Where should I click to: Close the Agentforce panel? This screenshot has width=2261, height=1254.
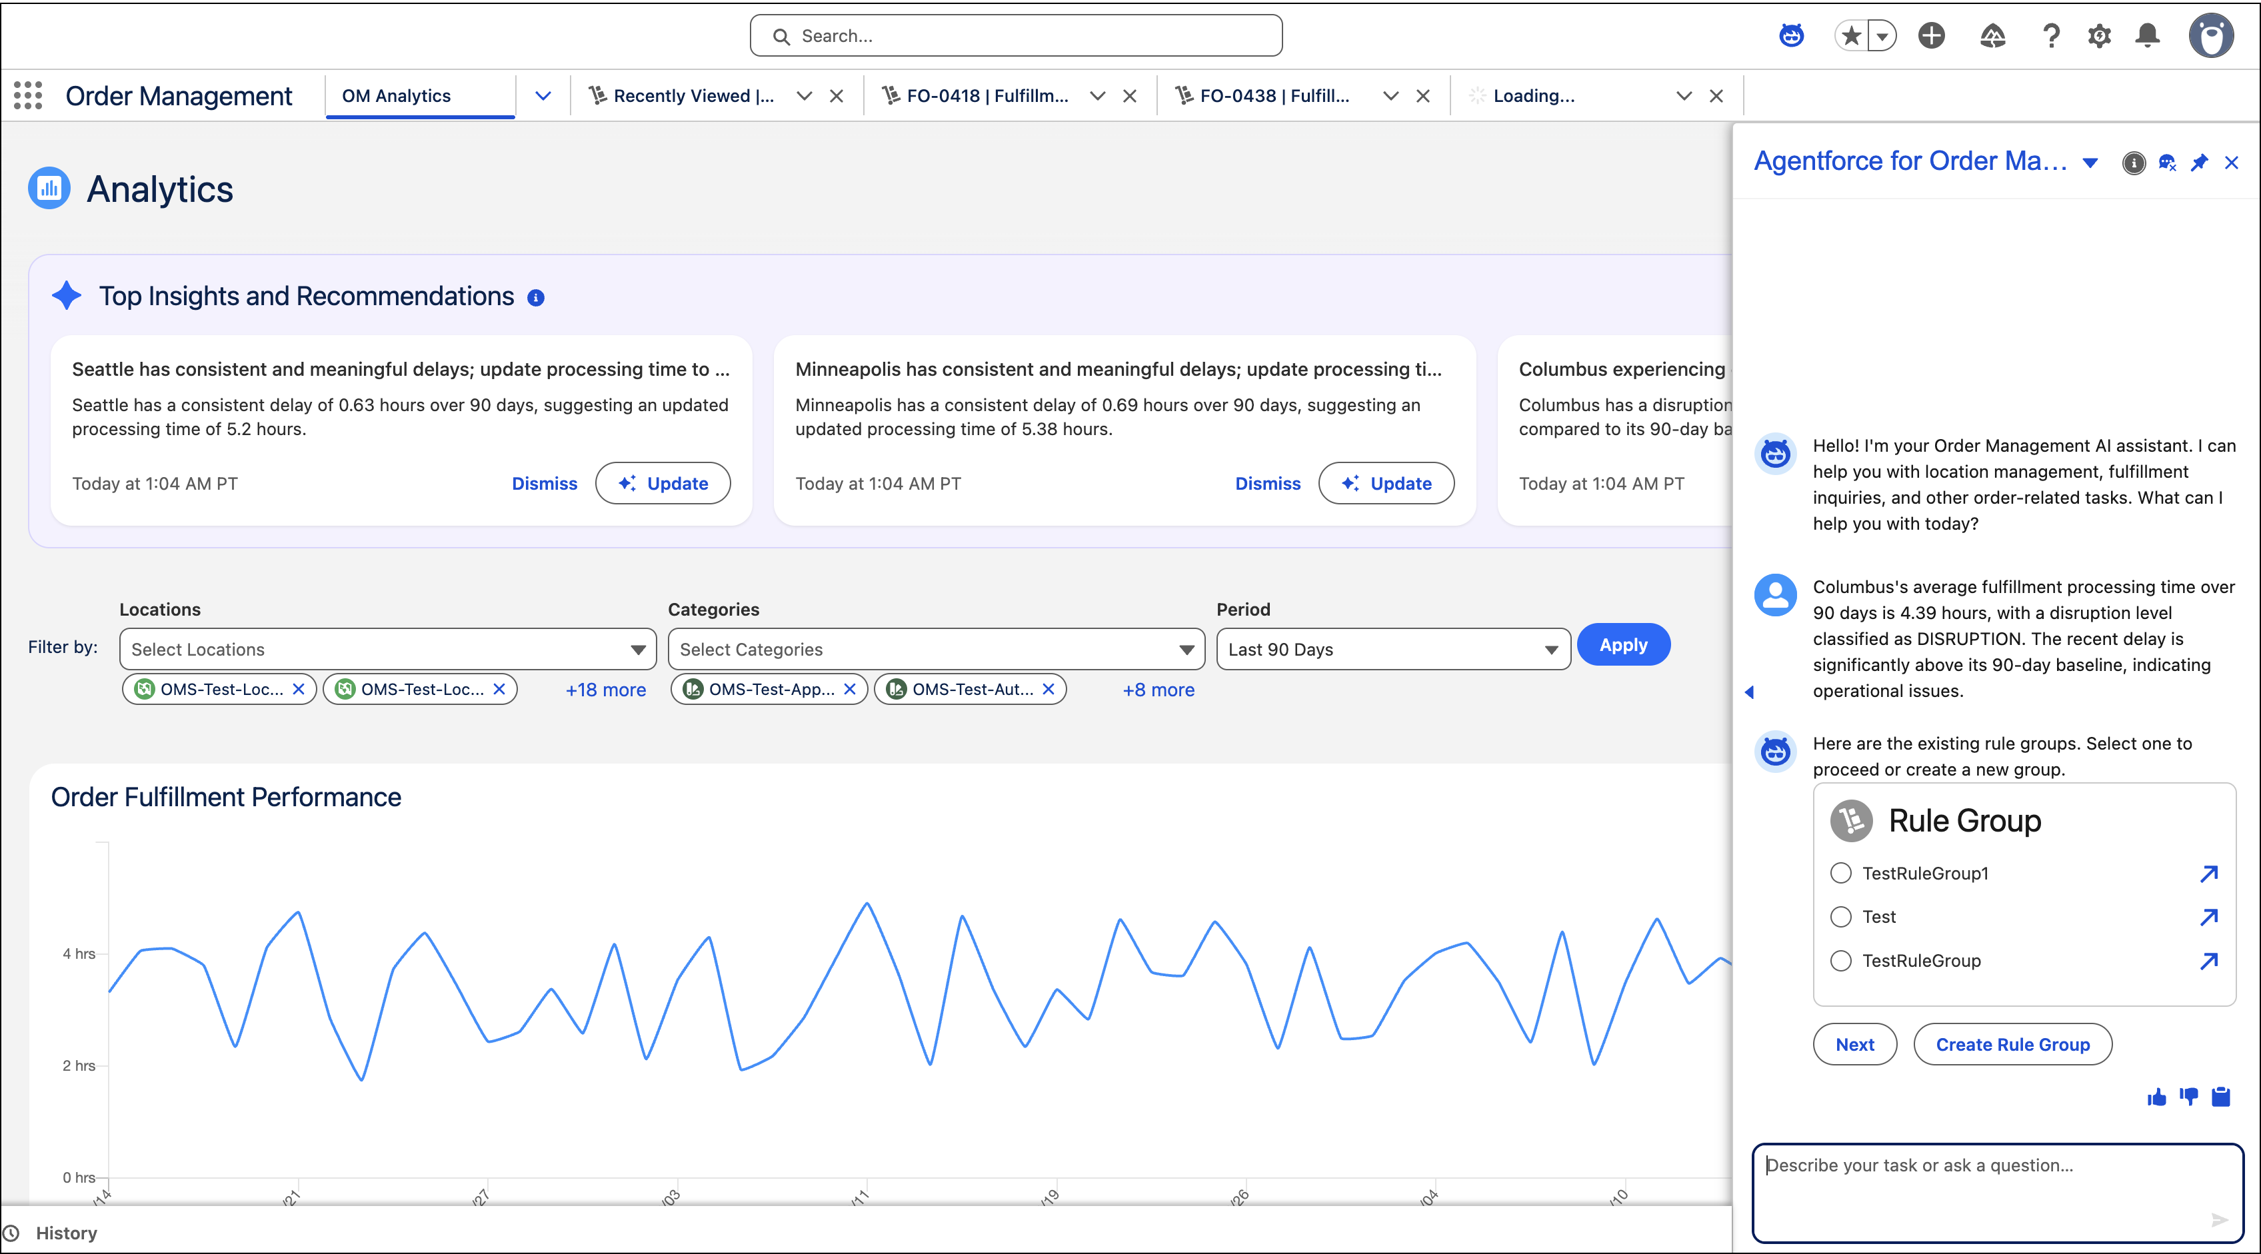coord(2232,163)
